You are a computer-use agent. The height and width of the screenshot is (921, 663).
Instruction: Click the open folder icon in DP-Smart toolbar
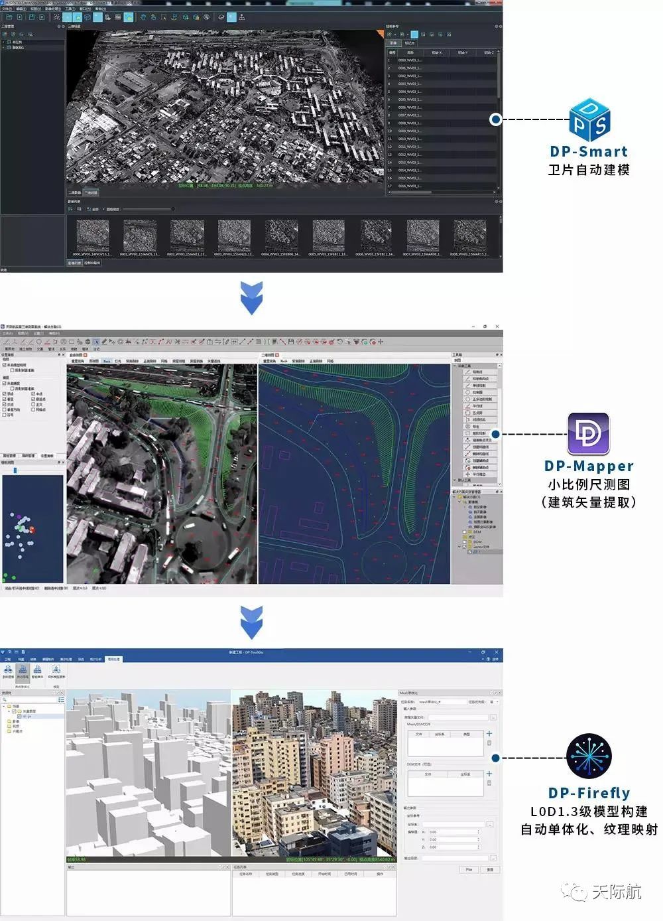[9, 17]
